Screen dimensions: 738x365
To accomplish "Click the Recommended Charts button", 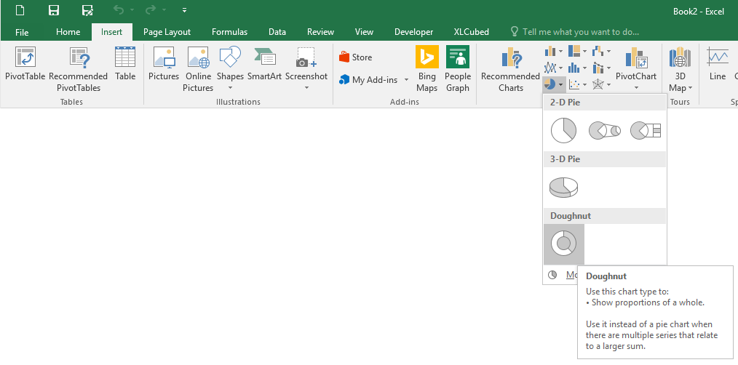I will tap(511, 70).
